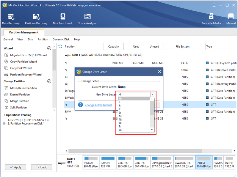Open the Data Recovery tool
This screenshot has width=238, height=178.
click(11, 19)
